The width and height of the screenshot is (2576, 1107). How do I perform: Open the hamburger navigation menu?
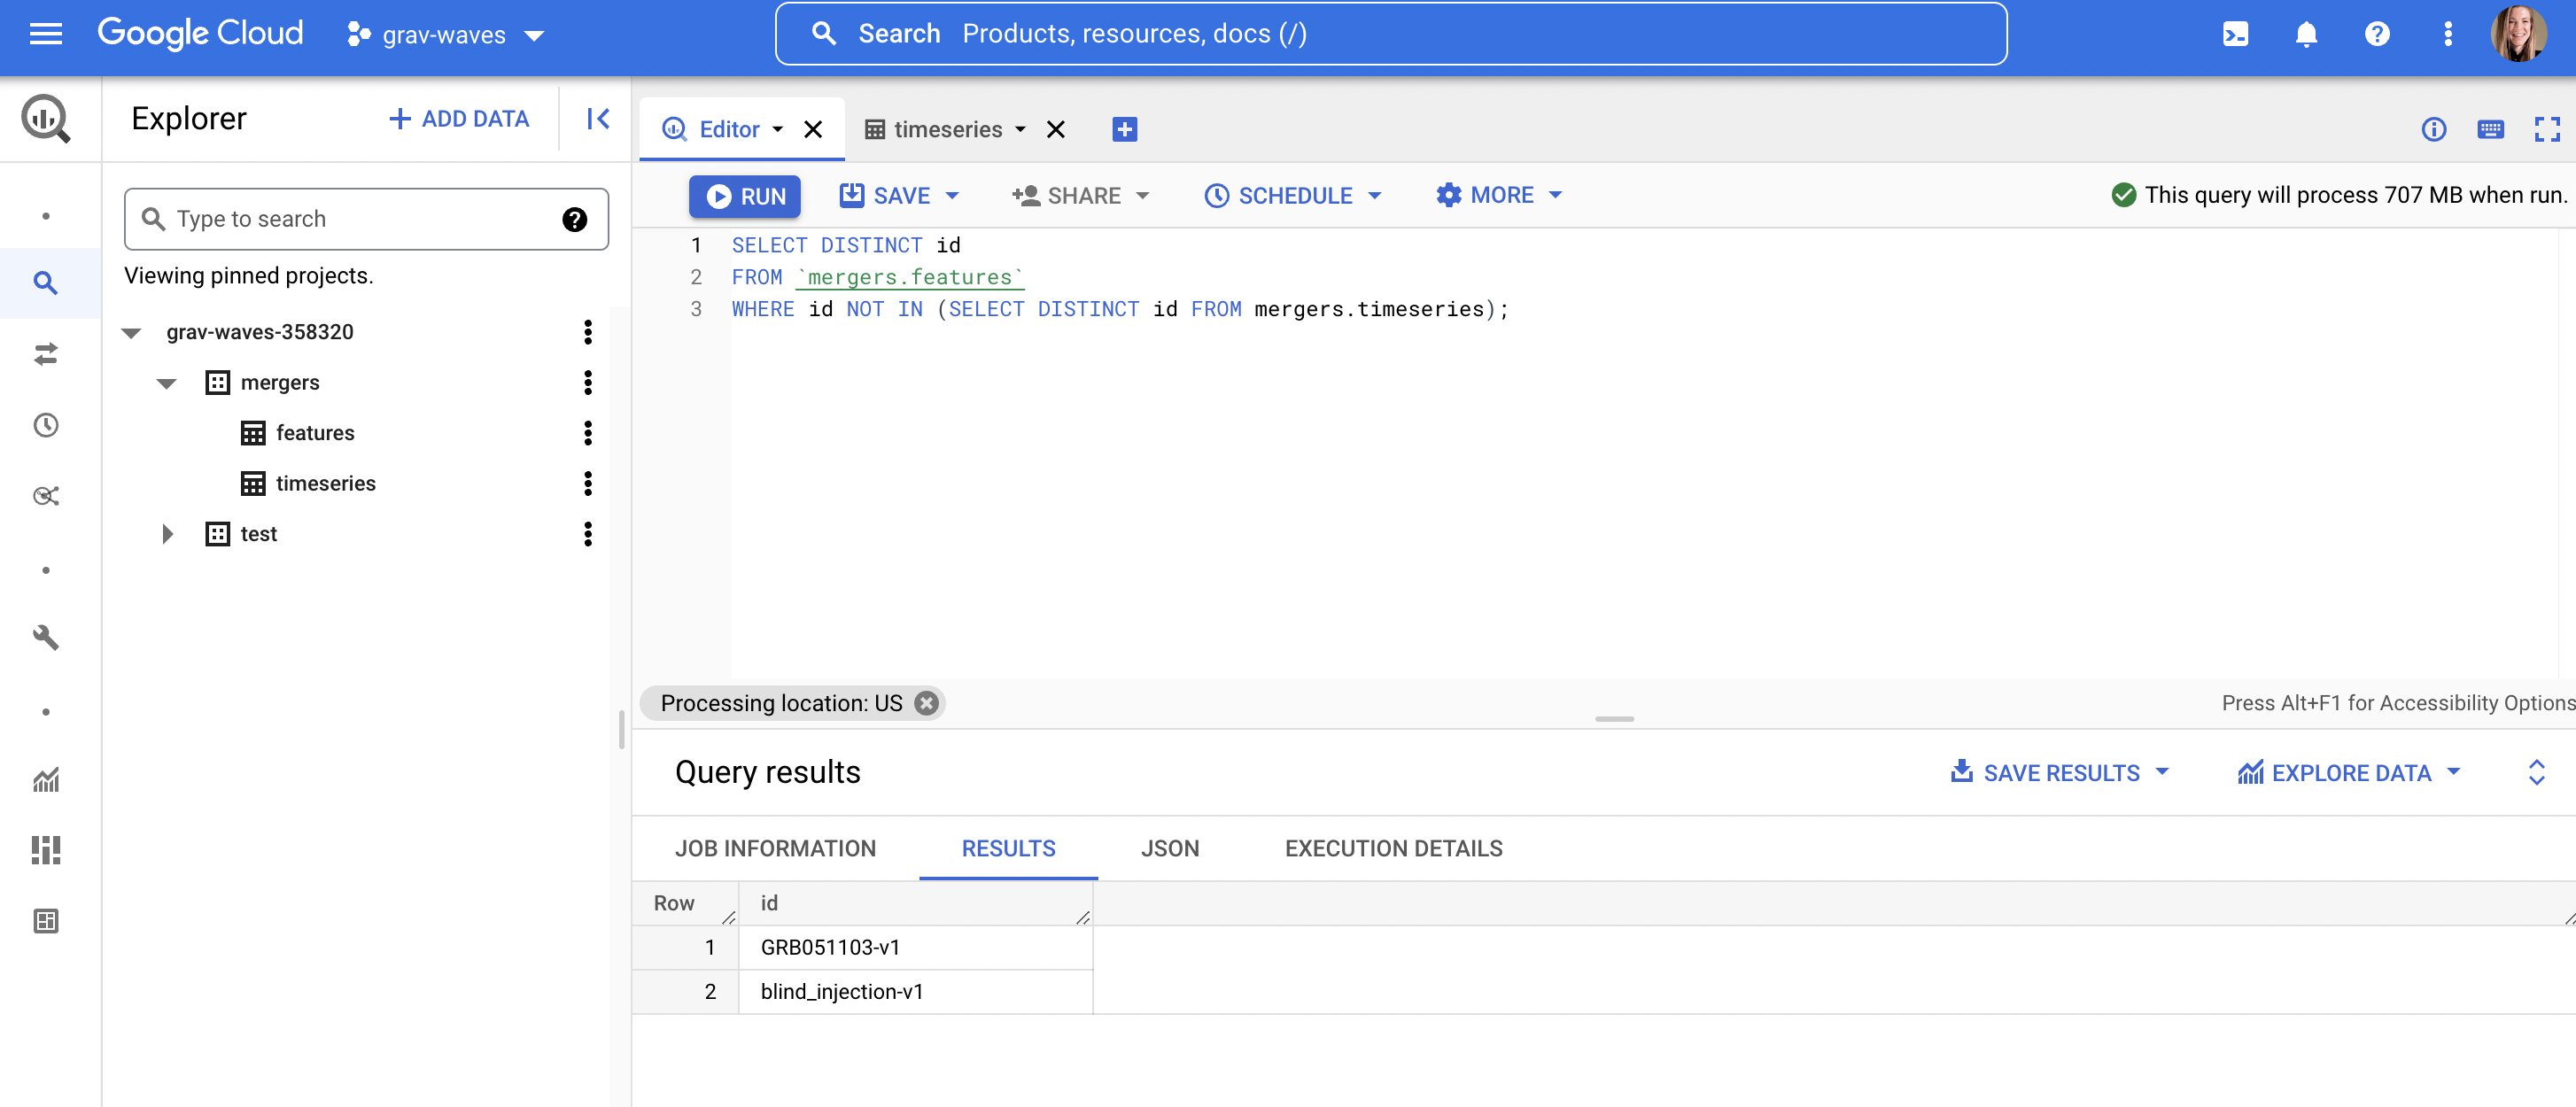tap(46, 35)
